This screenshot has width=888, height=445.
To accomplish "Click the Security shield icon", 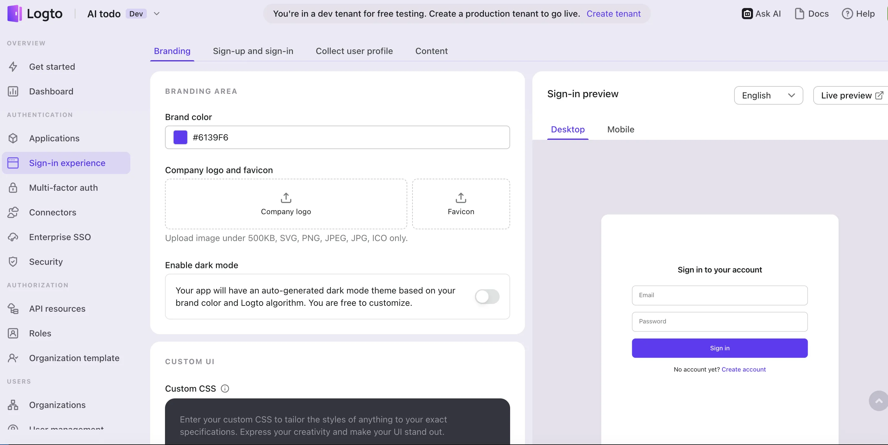I will pyautogui.click(x=13, y=262).
